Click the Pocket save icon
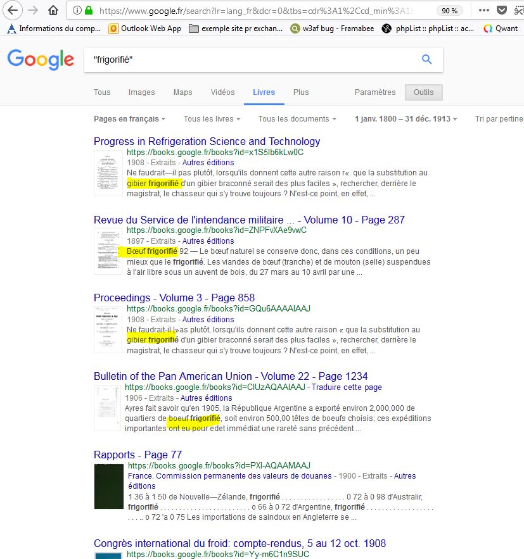Screen dimensions: 524x559 pyautogui.click(x=502, y=11)
